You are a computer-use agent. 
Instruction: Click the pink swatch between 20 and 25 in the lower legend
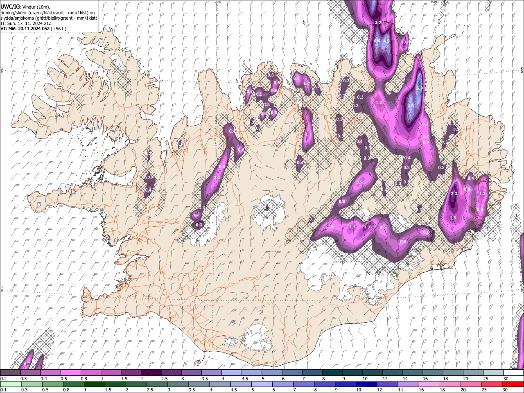tap(471, 384)
